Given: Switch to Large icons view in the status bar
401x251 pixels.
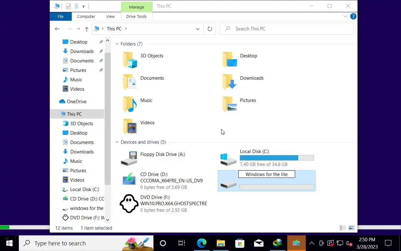Looking at the screenshot, I should [351, 228].
